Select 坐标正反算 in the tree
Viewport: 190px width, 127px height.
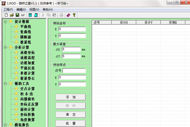click(x=29, y=104)
